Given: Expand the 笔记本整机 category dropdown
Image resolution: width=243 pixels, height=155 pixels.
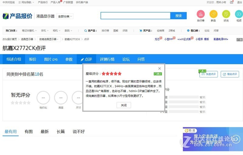Looking at the screenshot, I should (x=29, y=31).
